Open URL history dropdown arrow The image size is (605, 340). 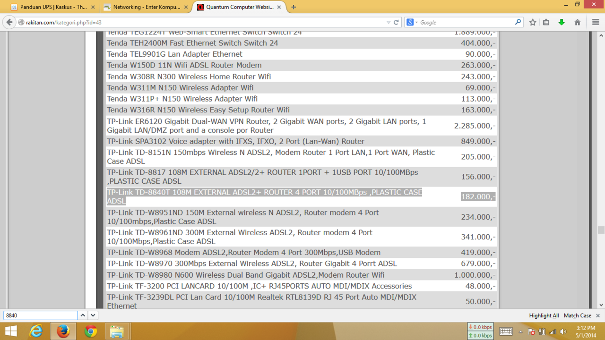tap(389, 22)
